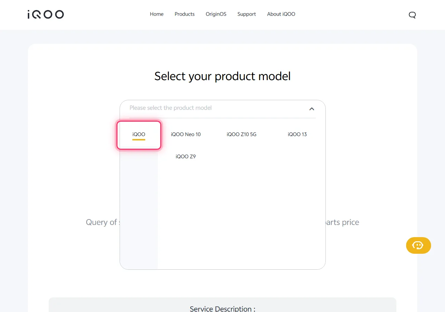Open the Home menu item
445x312 pixels.
click(x=156, y=14)
